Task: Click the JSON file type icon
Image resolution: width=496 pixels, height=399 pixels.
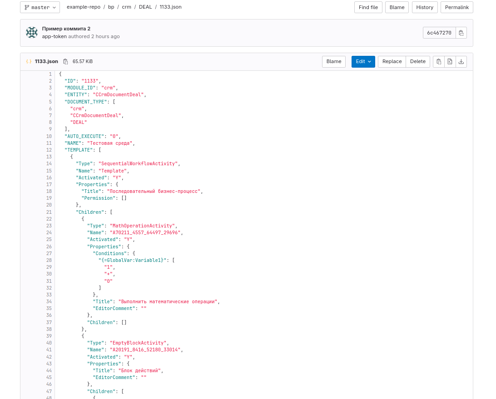Action: [x=29, y=62]
